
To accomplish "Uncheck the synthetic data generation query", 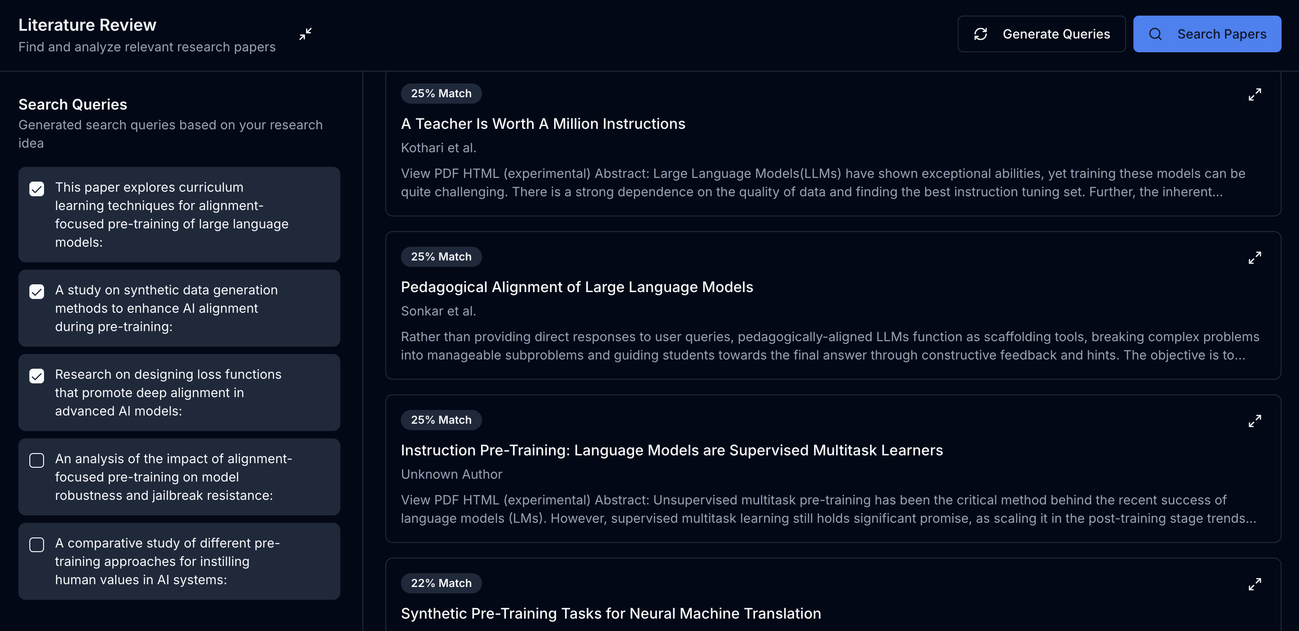I will (x=37, y=291).
